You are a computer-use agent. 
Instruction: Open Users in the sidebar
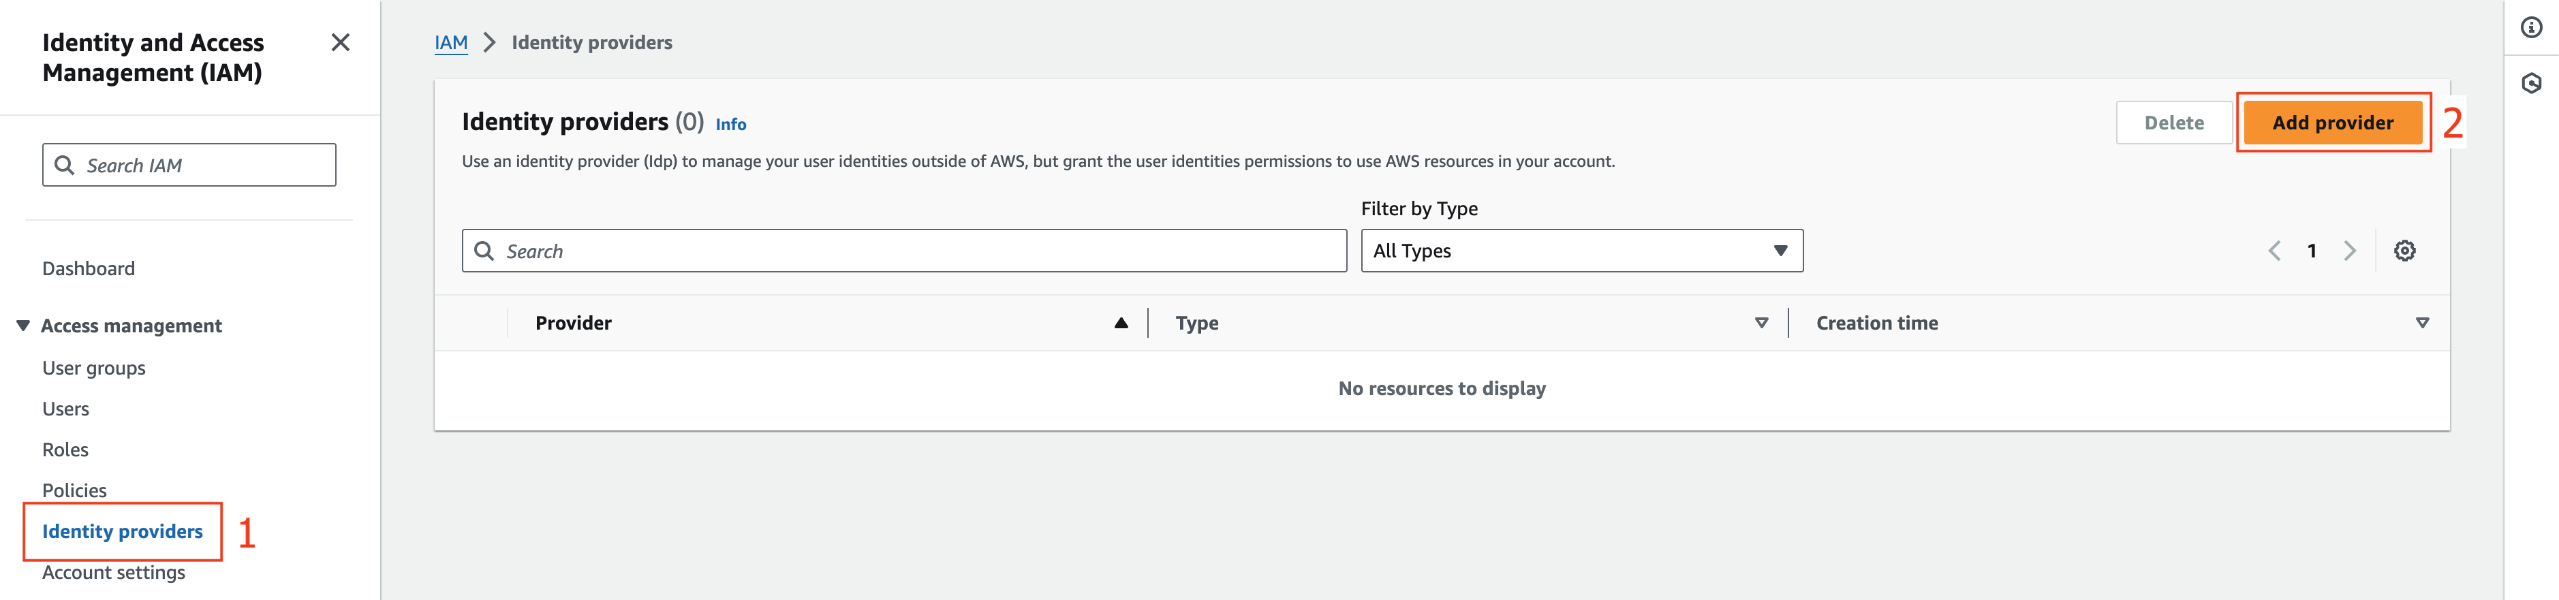pyautogui.click(x=65, y=409)
